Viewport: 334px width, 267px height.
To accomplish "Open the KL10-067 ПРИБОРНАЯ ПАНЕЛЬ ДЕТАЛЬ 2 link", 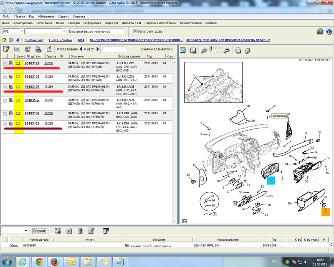I will (x=228, y=40).
